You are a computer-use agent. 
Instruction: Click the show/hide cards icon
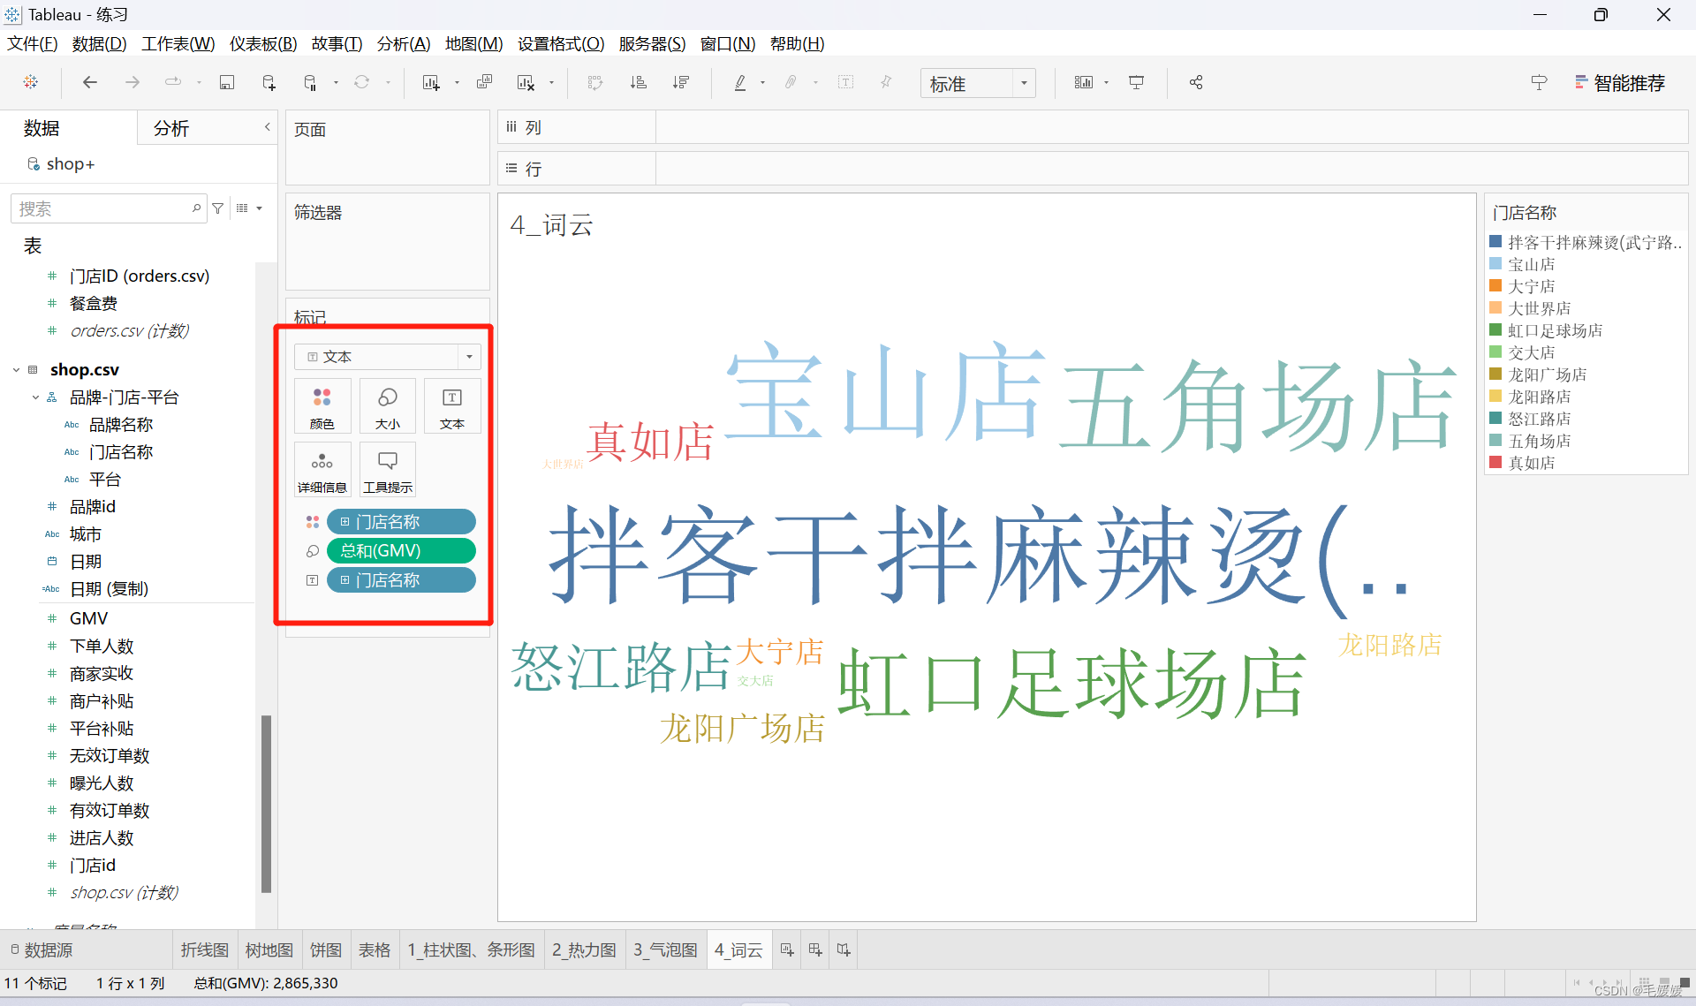click(x=1083, y=82)
